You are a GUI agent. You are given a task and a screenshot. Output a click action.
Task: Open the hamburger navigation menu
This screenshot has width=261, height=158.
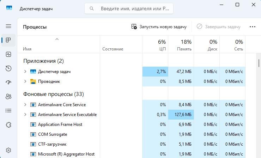coord(8,26)
